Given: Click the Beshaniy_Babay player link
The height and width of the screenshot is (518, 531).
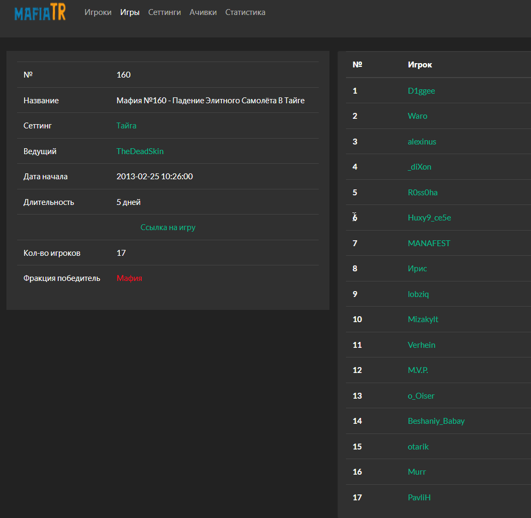Looking at the screenshot, I should (436, 421).
